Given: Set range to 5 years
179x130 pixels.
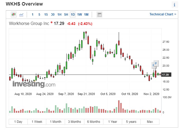Looking at the screenshot, I should (x=131, y=122).
